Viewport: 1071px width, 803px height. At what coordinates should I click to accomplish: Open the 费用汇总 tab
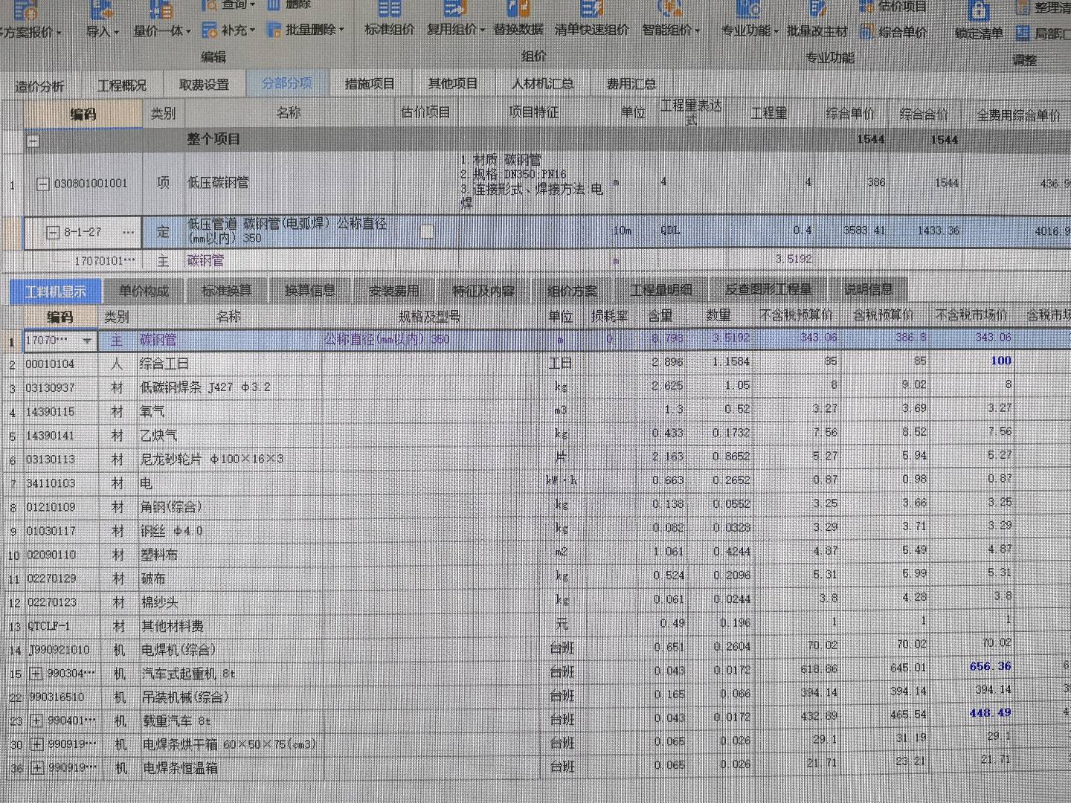(631, 84)
